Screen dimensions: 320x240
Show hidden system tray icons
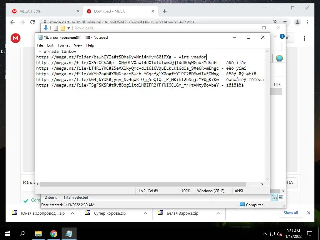[x=264, y=234]
